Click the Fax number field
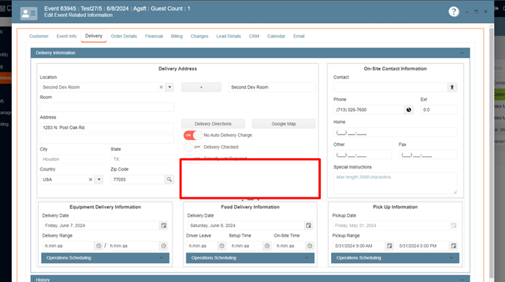 [x=428, y=155]
